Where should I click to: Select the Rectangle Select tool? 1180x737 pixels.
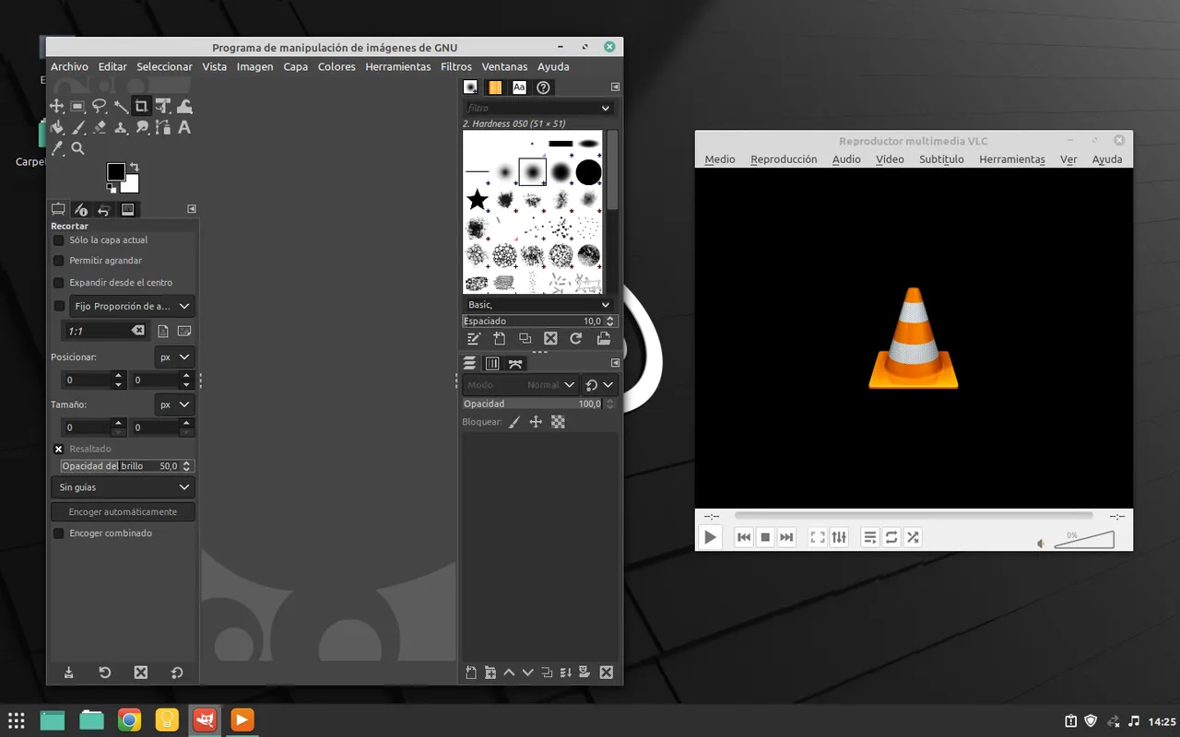point(78,106)
